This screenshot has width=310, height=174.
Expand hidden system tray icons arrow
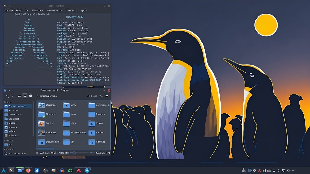[x=293, y=170]
